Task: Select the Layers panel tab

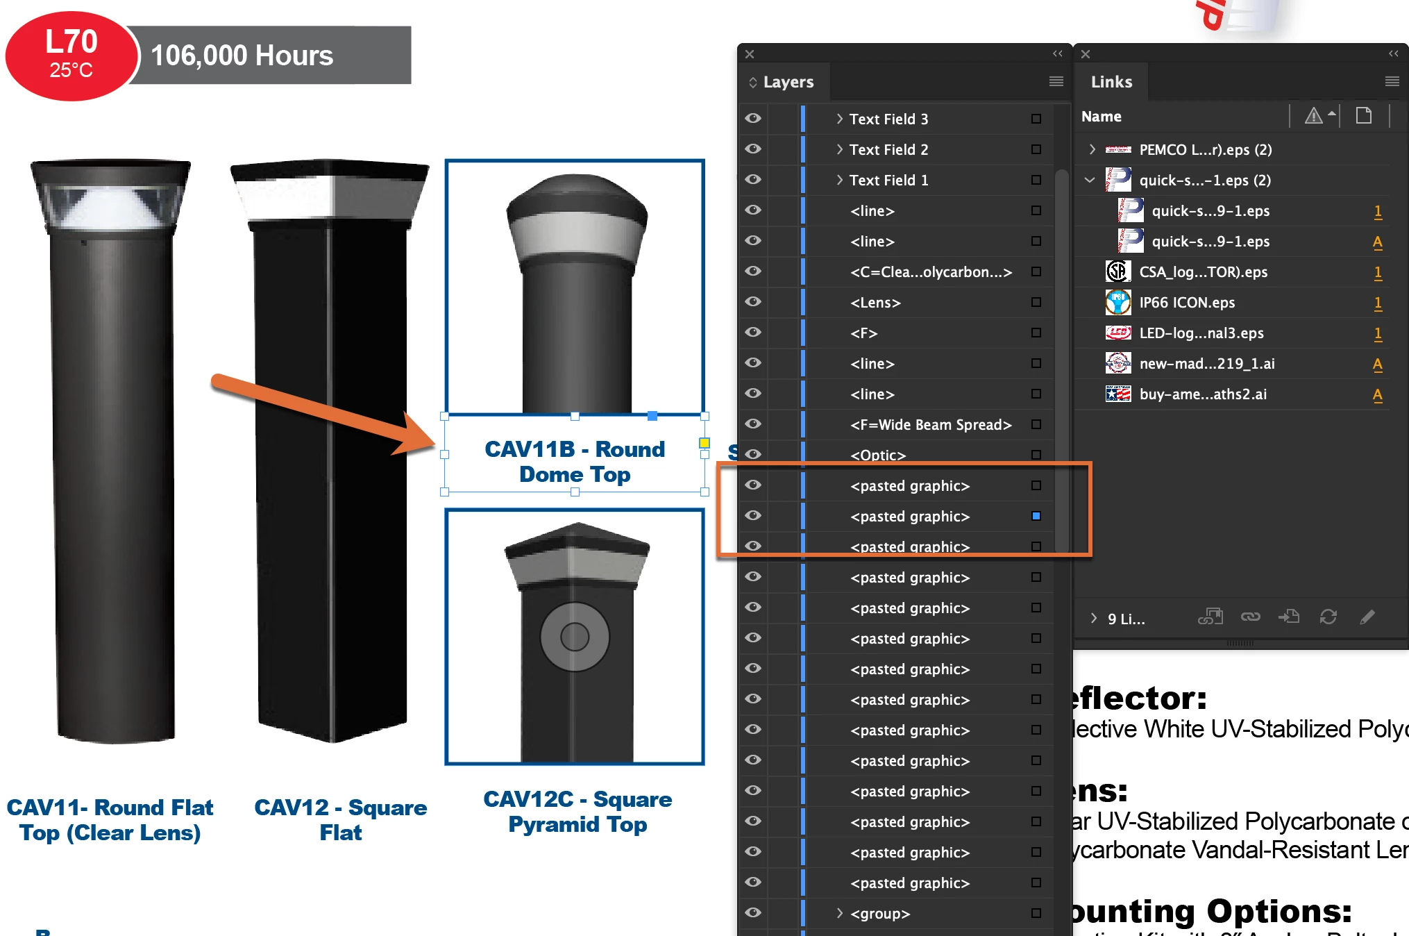Action: (788, 82)
